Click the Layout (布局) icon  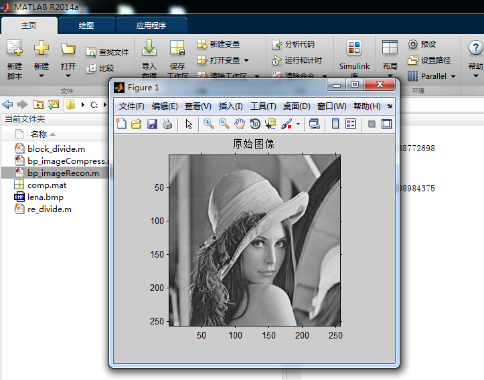click(x=390, y=47)
